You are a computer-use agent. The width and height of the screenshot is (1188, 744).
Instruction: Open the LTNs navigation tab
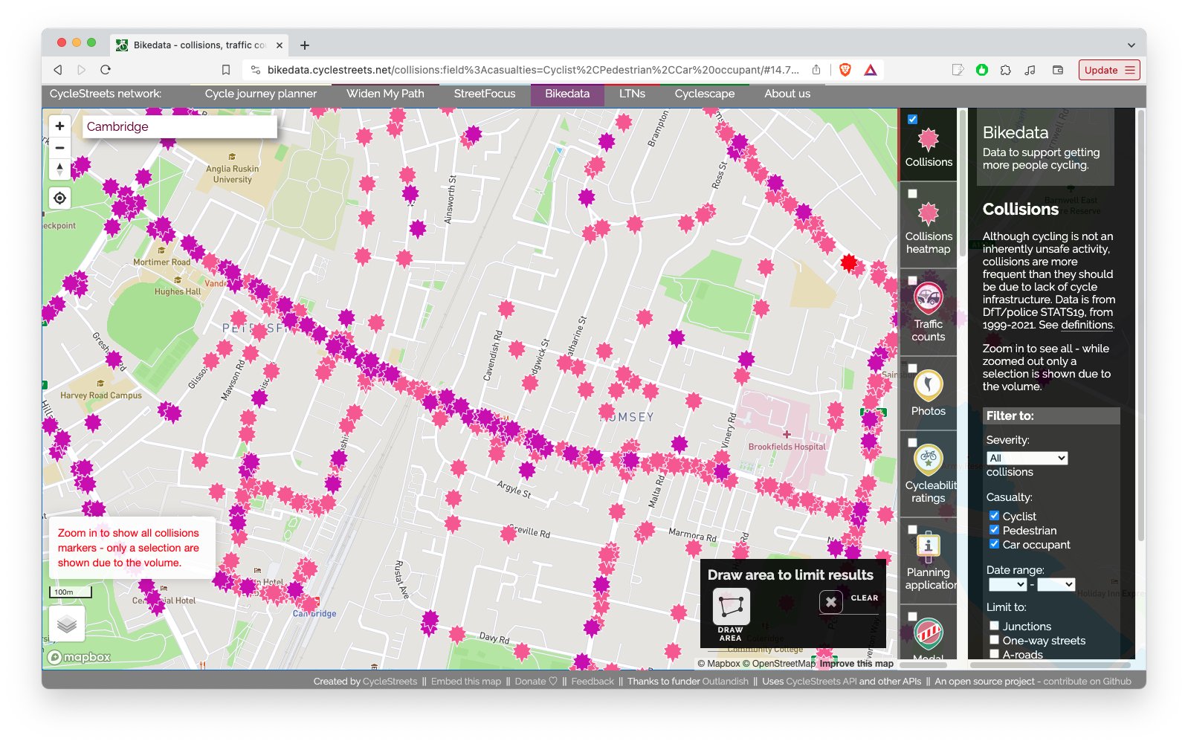pos(632,94)
